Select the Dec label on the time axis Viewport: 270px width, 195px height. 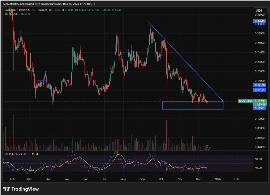(x=198, y=179)
